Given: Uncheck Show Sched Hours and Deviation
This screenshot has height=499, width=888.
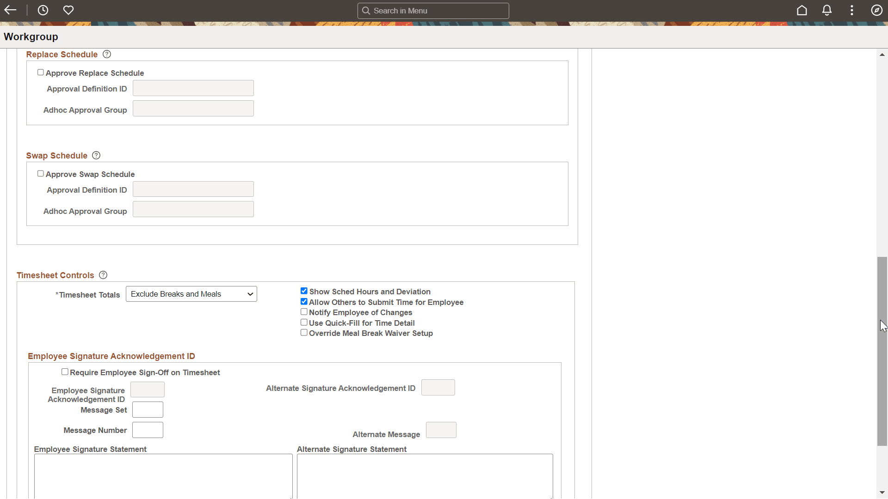Looking at the screenshot, I should pyautogui.click(x=304, y=291).
